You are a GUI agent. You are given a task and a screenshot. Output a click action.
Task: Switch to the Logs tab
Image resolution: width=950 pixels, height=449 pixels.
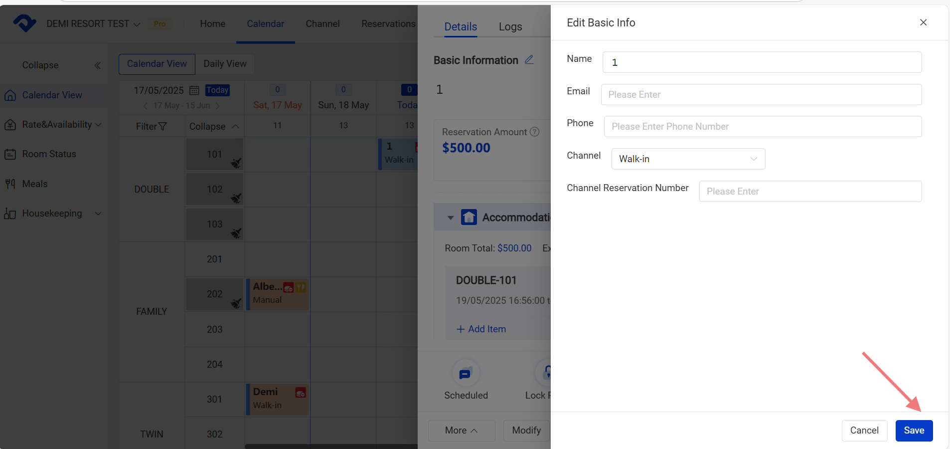pos(510,27)
